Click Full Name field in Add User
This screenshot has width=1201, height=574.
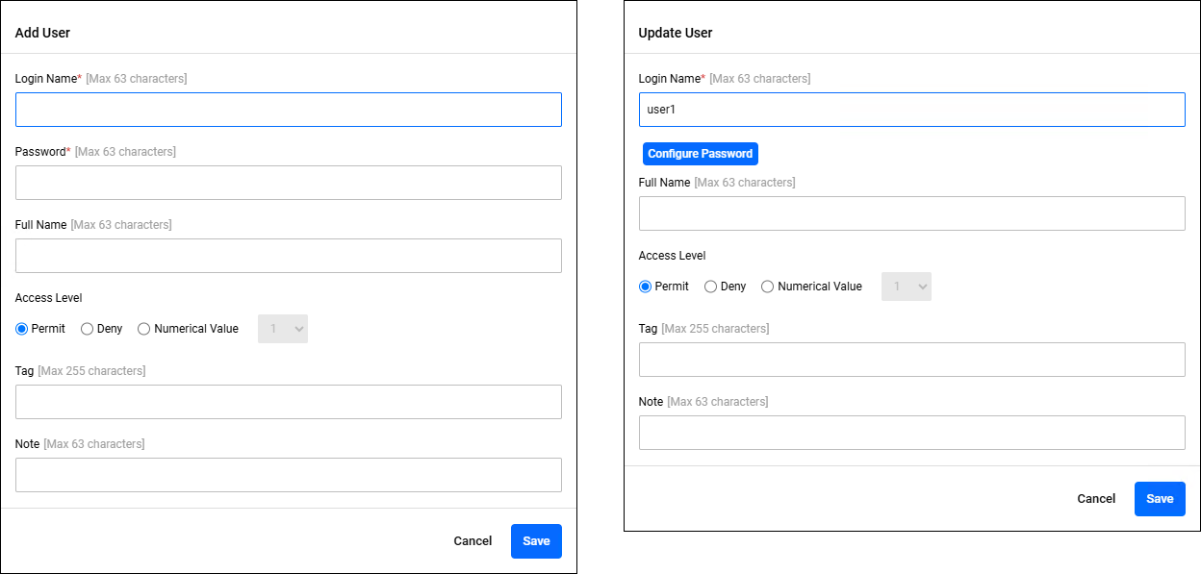click(289, 256)
